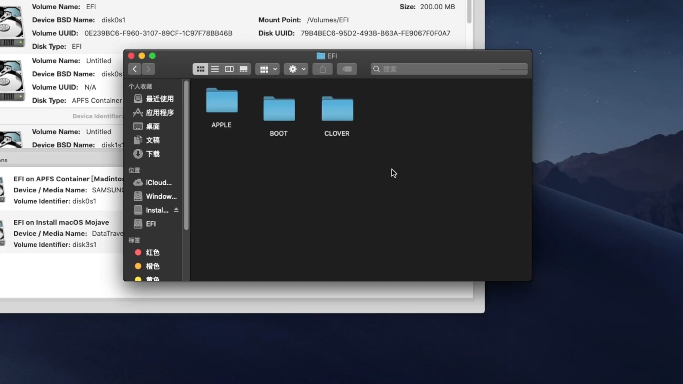The height and width of the screenshot is (384, 683).
Task: Expand the 标签 section in sidebar
Action: [134, 240]
